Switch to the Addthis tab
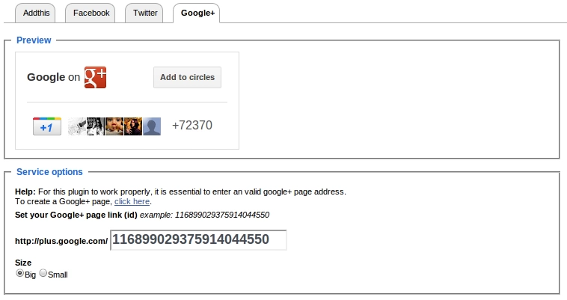The image size is (567, 300). 35,13
